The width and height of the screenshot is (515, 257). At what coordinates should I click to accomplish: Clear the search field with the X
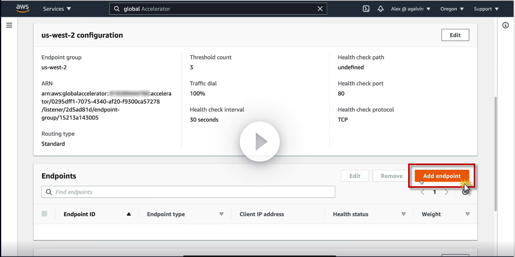tap(320, 9)
